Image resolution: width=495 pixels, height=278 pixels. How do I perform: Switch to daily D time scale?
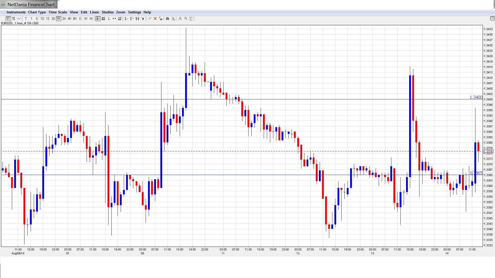80,19
